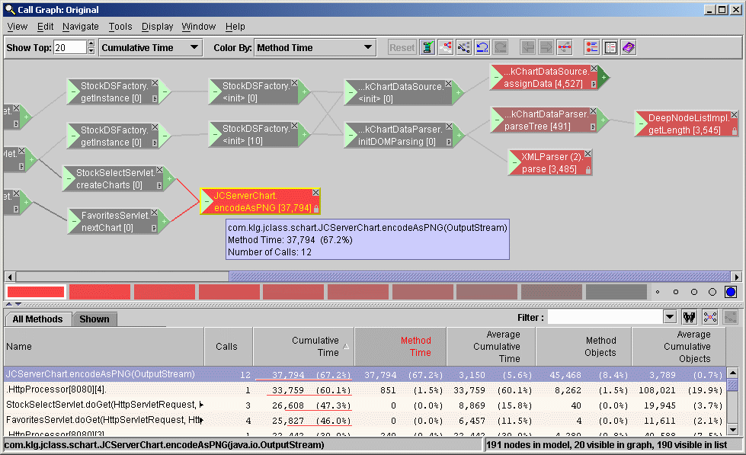
Task: Select the smallest node-size radio circle
Action: point(657,292)
